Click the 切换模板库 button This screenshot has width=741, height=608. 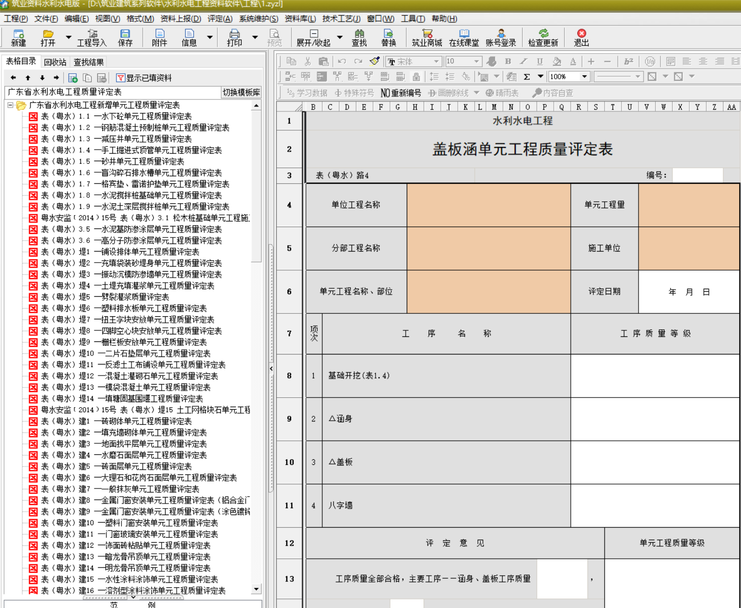[x=241, y=92]
